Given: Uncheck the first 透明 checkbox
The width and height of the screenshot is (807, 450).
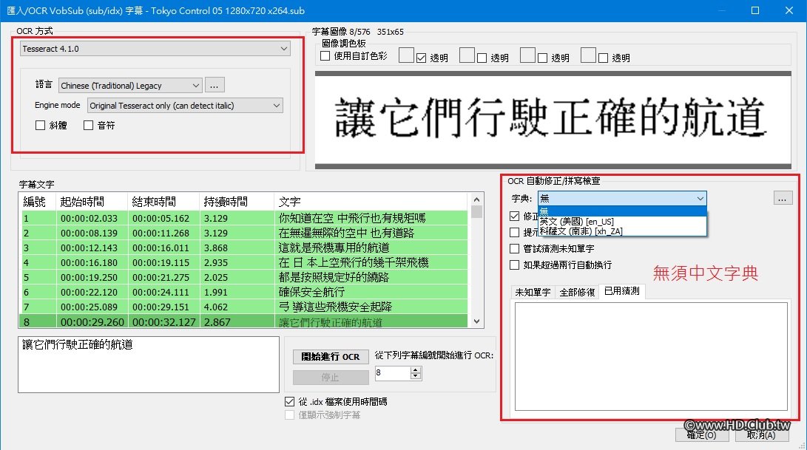Looking at the screenshot, I should click(x=422, y=55).
